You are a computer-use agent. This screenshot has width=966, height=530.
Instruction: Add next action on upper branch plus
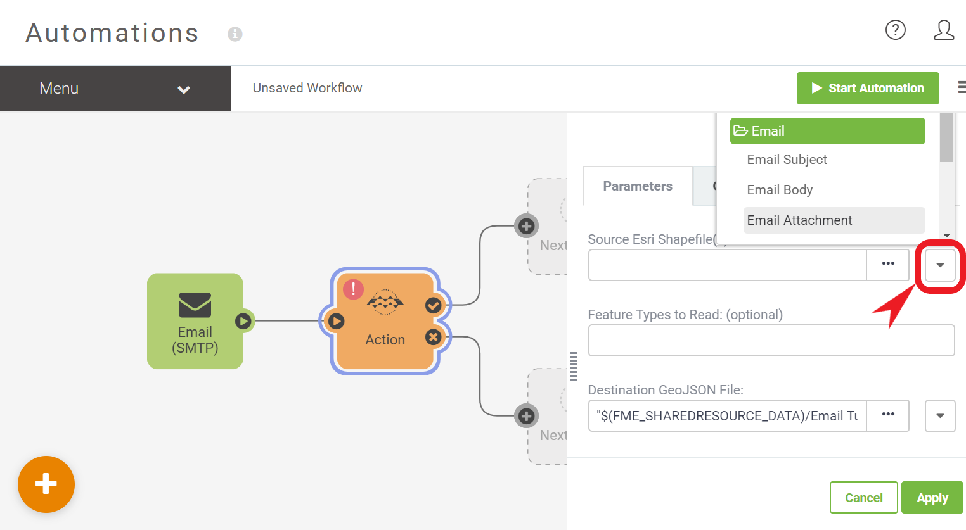526,226
